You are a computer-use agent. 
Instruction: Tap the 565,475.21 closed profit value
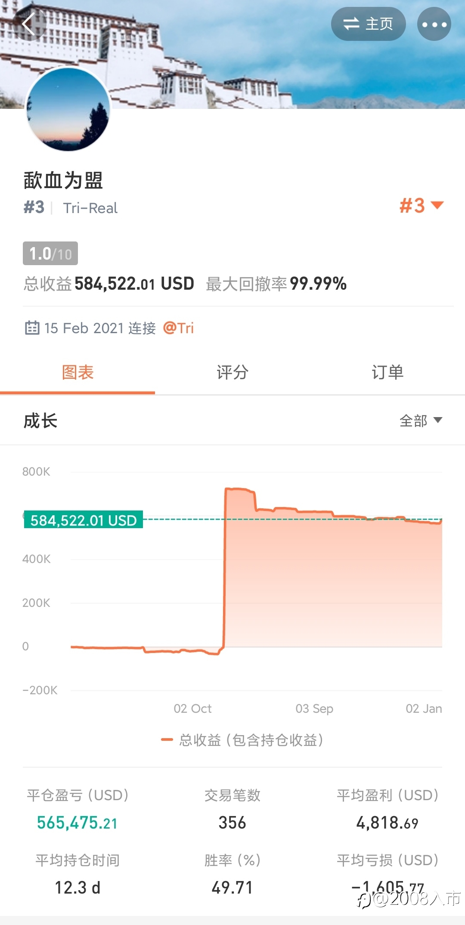77,823
